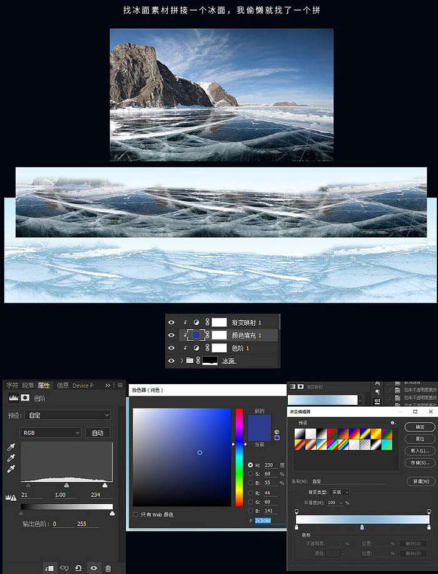Click the blue fill thumbnail of 颜色填充 1
The height and width of the screenshot is (574, 438).
click(x=196, y=335)
